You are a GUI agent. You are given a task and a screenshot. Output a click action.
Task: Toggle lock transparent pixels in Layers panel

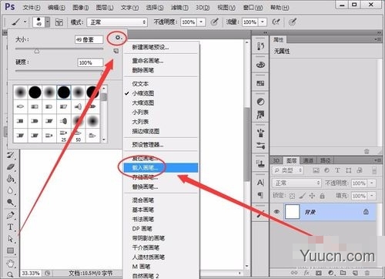(292, 196)
